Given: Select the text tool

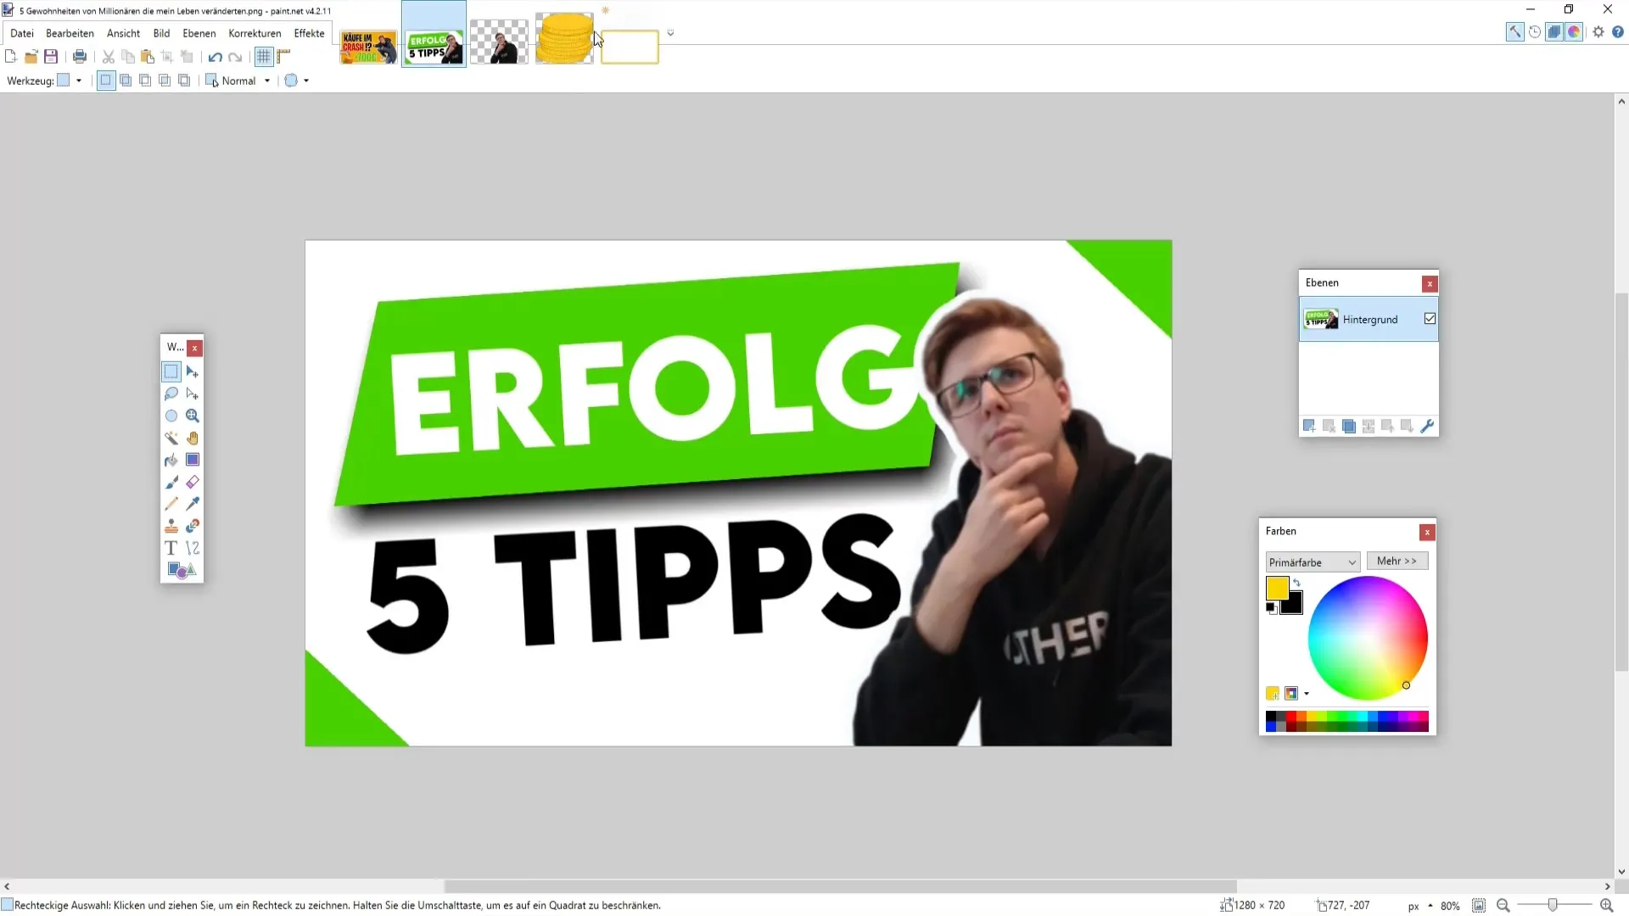Looking at the screenshot, I should tap(171, 548).
